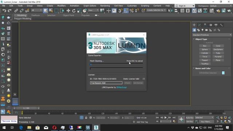Open the Utilities wrench tab
The width and height of the screenshot is (233, 131).
point(221,25)
